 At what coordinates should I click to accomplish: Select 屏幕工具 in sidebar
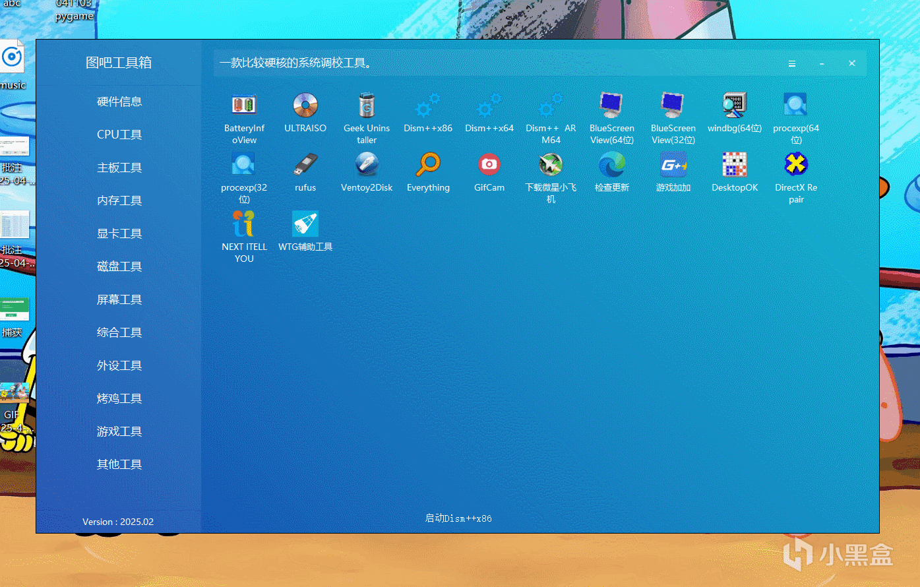tap(119, 299)
